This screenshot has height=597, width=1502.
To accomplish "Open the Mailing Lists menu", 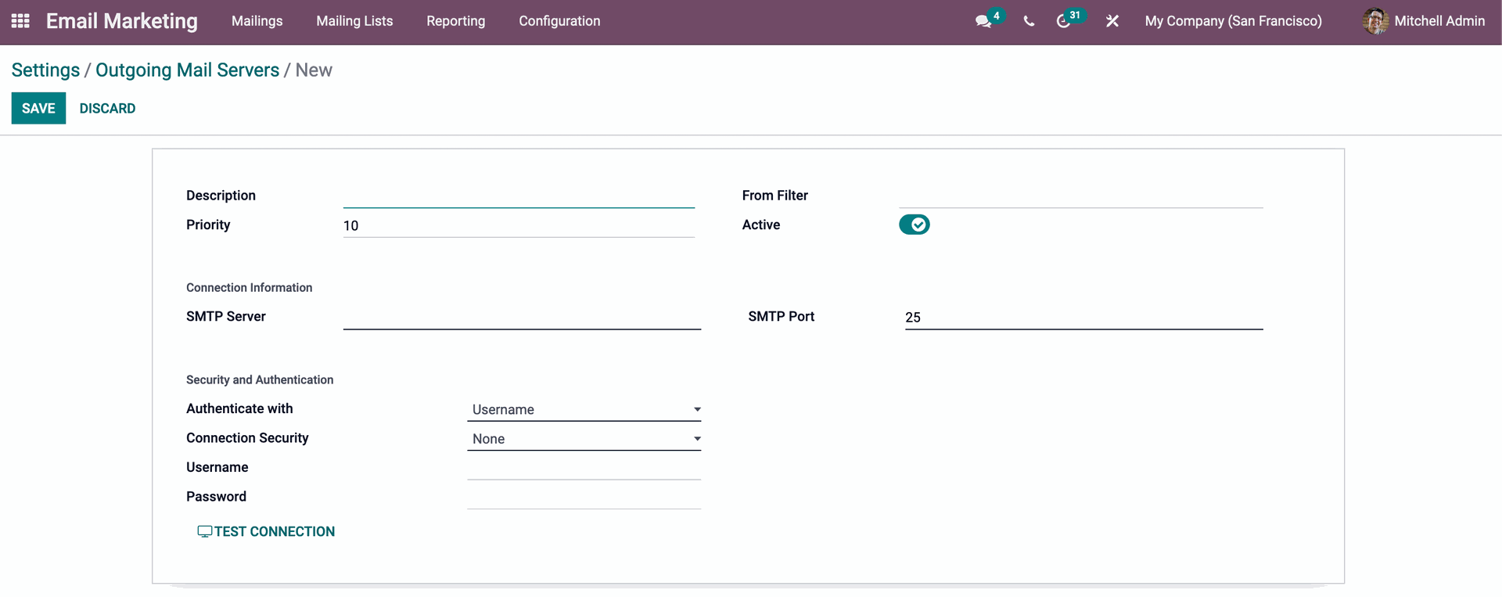I will pyautogui.click(x=354, y=21).
